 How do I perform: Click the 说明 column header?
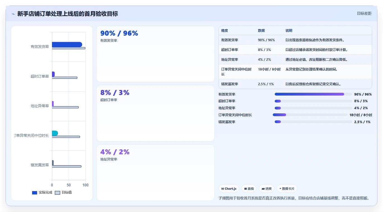coord(289,31)
